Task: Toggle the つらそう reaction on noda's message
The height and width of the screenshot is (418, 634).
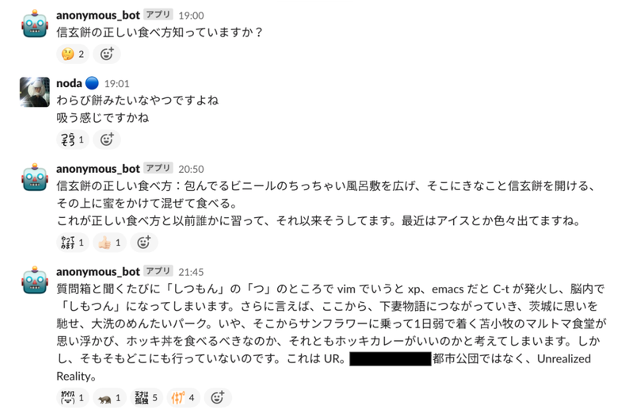Action: 73,140
